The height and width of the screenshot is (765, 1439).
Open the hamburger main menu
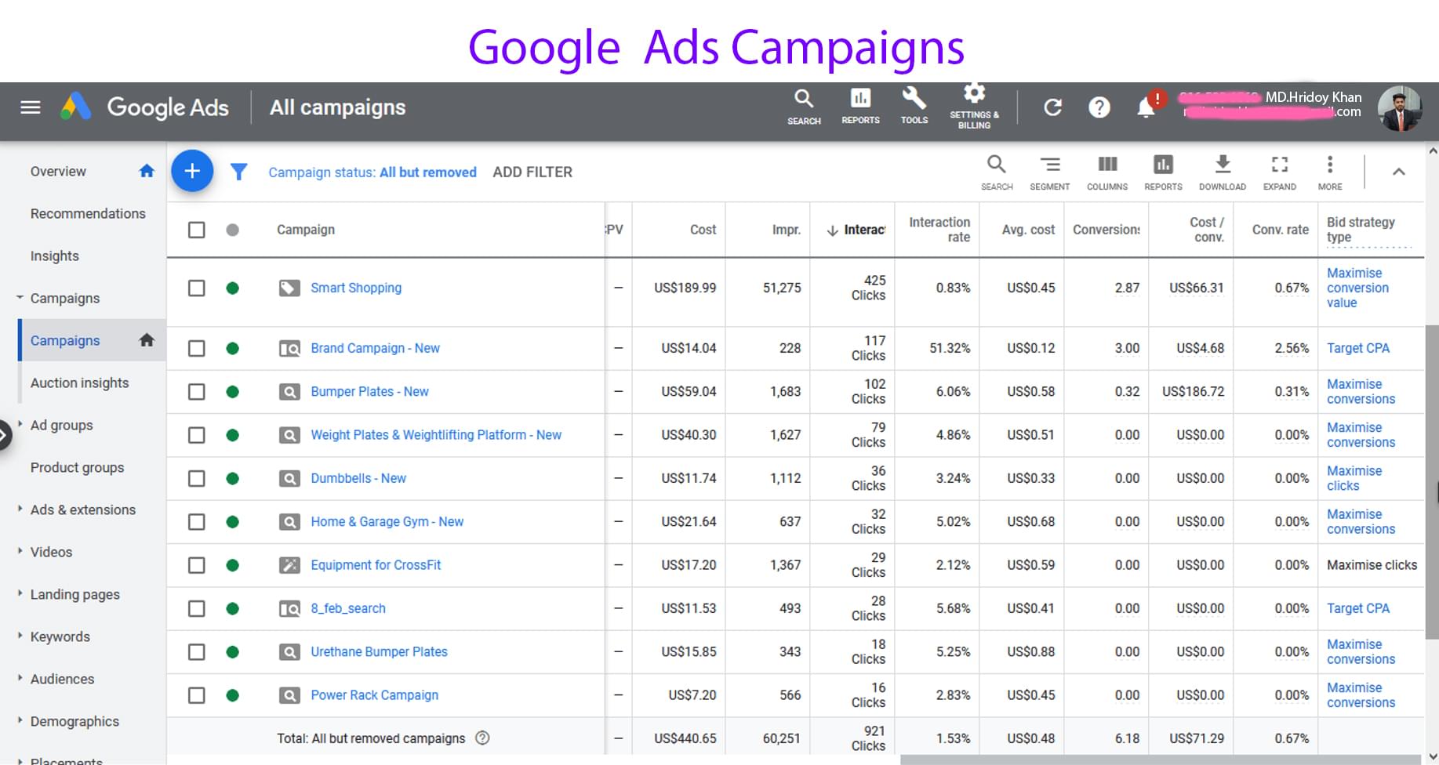(x=31, y=107)
